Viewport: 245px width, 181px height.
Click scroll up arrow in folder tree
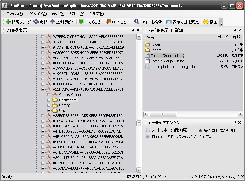point(139,37)
